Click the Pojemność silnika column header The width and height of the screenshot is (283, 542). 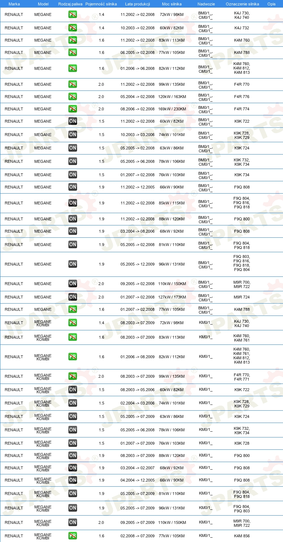click(101, 4)
